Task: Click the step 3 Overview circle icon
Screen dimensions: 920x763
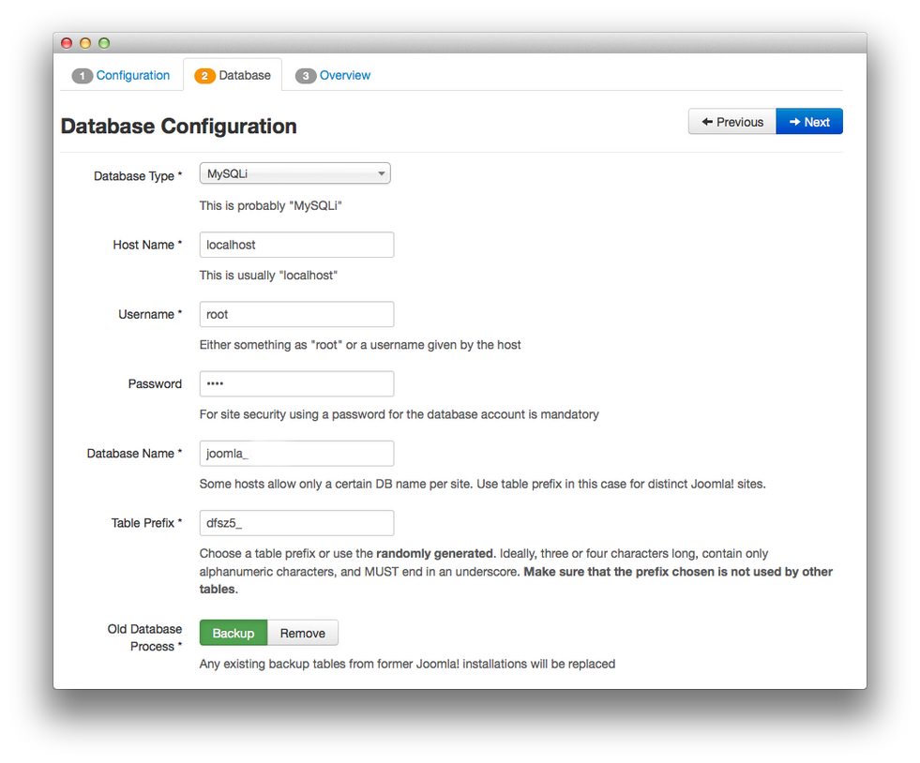Action: pyautogui.click(x=306, y=75)
